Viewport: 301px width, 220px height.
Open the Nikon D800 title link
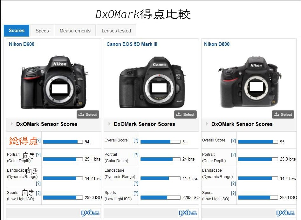click(x=217, y=44)
